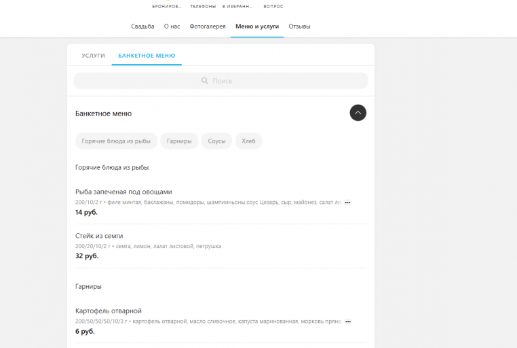The image size is (517, 348).
Task: Click the В ИЗБРАНН... favorites action
Action: [237, 6]
